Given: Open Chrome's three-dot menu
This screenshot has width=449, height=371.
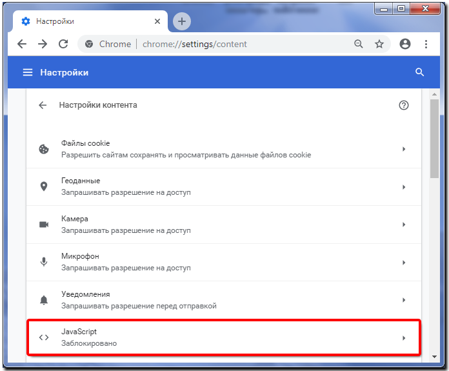Looking at the screenshot, I should (426, 44).
